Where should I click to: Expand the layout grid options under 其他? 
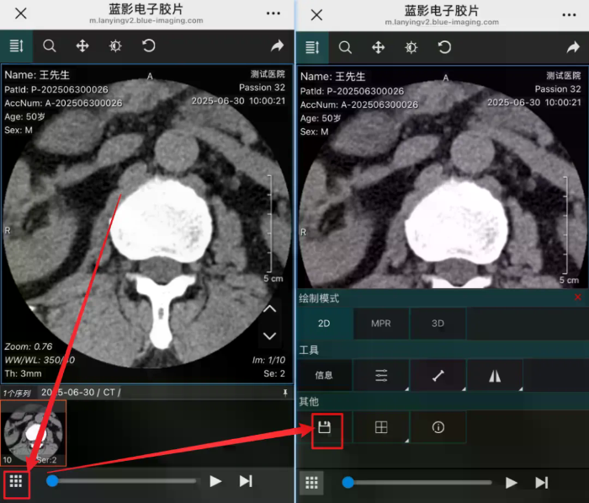[x=381, y=428]
